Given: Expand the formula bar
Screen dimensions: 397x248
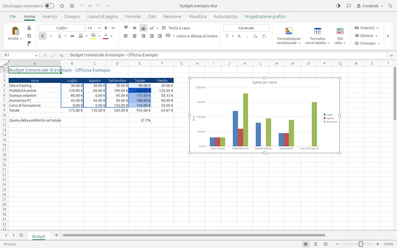Looking at the screenshot, I should 392,55.
